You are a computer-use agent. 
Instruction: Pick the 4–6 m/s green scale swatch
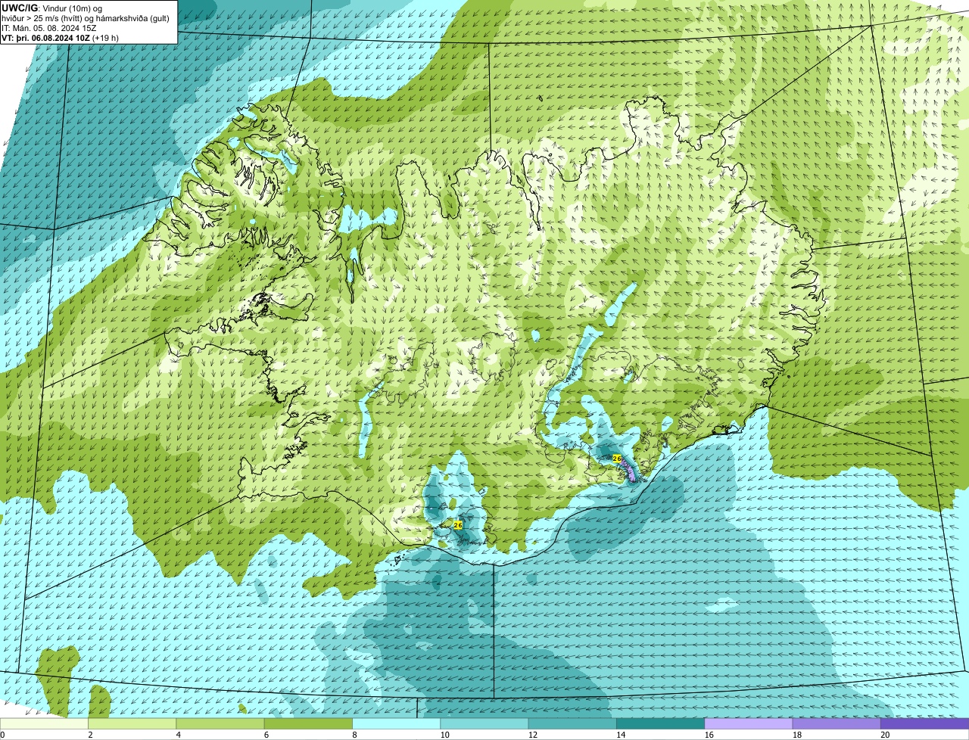click(x=220, y=724)
